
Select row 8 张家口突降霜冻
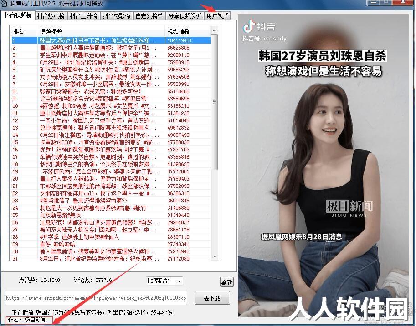coord(111,92)
